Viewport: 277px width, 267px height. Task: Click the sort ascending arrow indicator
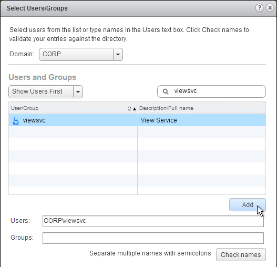point(135,109)
